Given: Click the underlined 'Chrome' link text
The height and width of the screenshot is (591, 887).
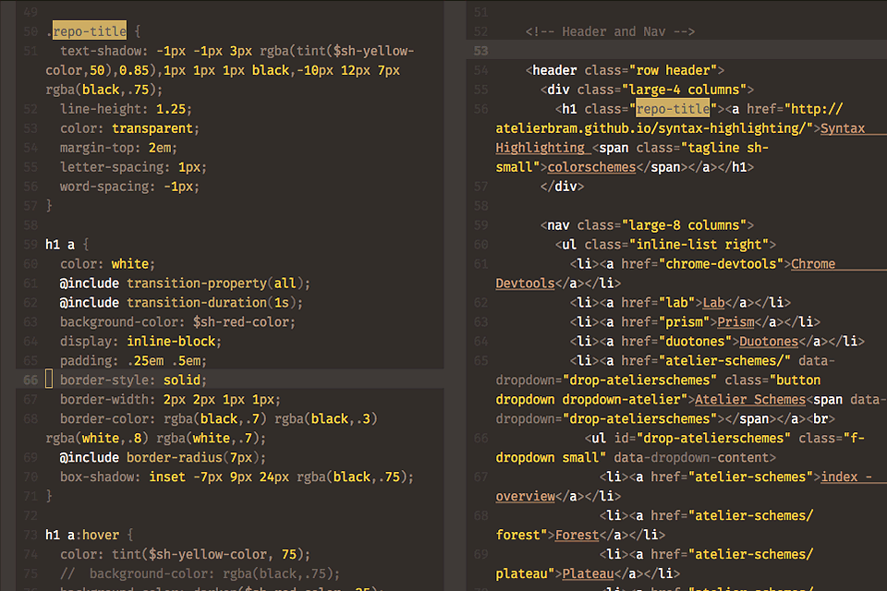Looking at the screenshot, I should point(813,263).
